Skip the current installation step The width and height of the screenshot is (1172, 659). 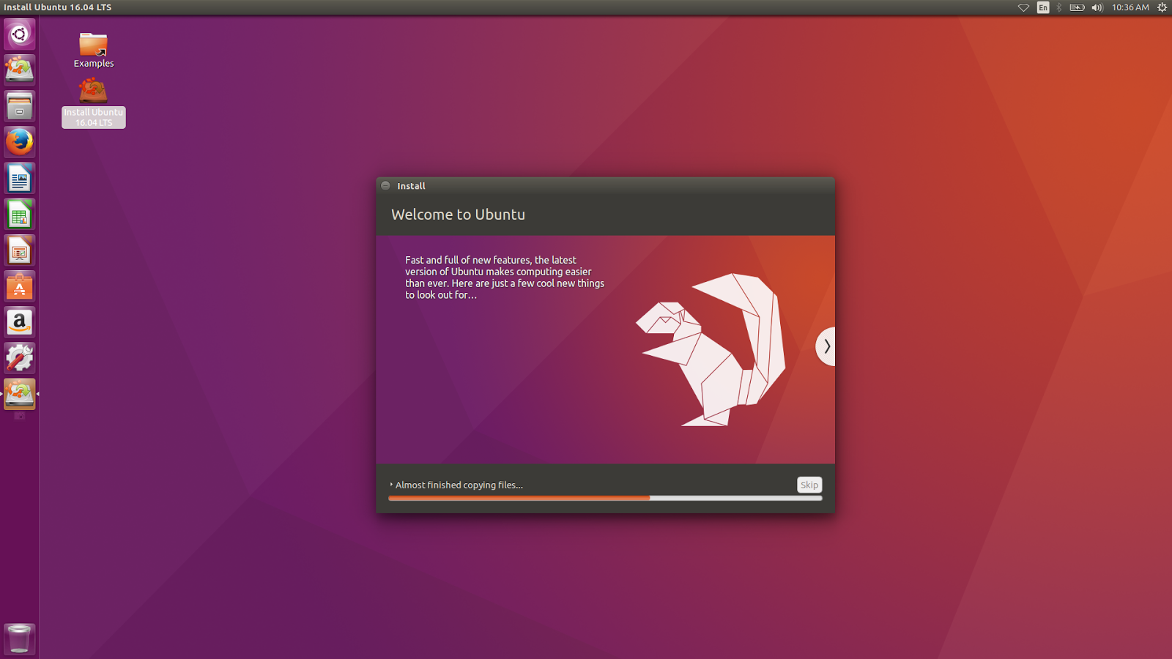809,485
